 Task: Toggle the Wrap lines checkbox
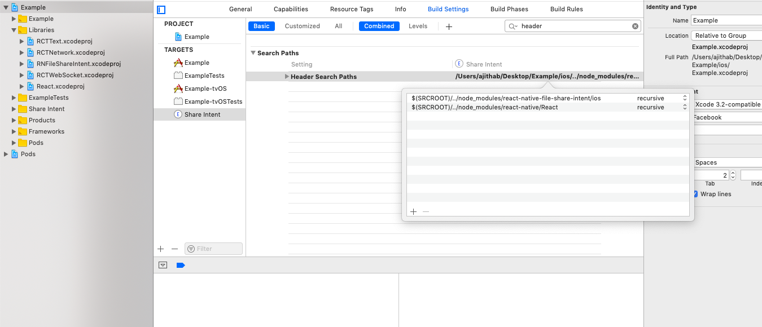[x=695, y=194]
